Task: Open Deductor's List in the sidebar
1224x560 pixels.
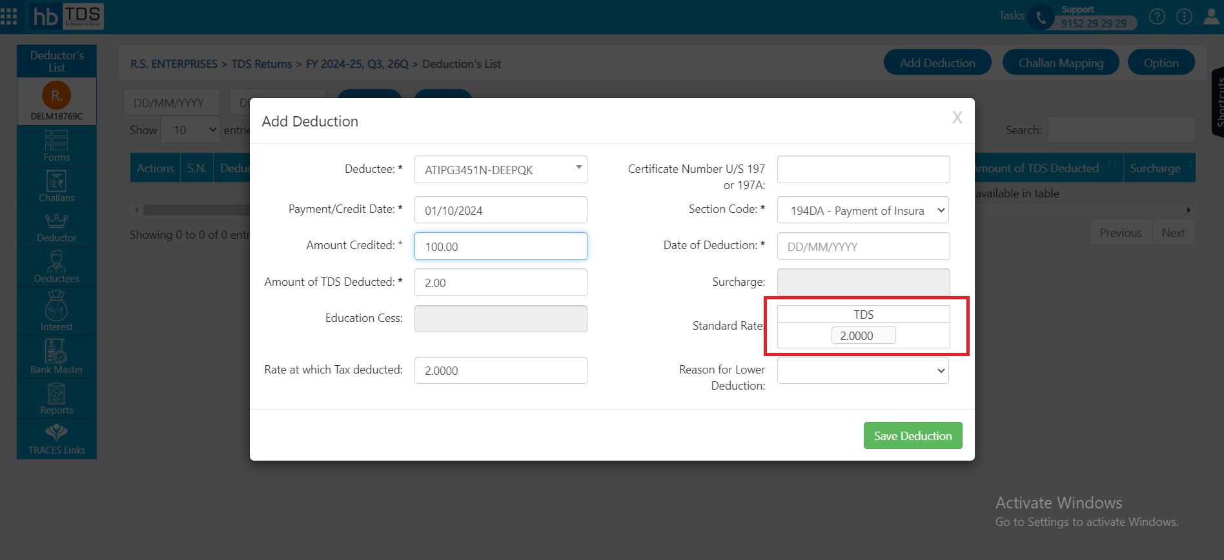Action: pyautogui.click(x=57, y=61)
